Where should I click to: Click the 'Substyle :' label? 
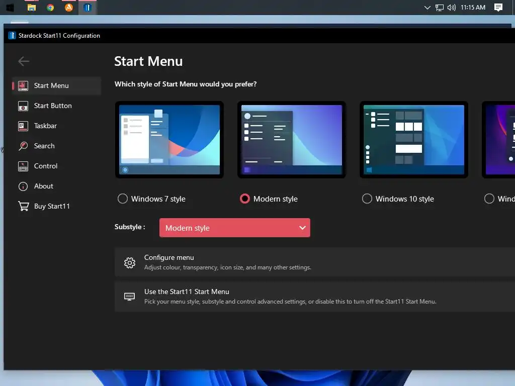(x=130, y=227)
